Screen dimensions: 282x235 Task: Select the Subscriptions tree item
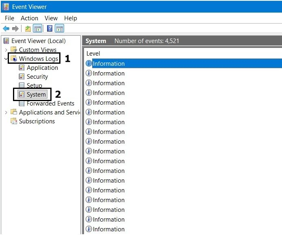click(37, 121)
